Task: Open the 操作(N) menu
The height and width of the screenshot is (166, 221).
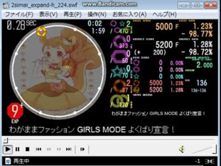Action: point(97,14)
